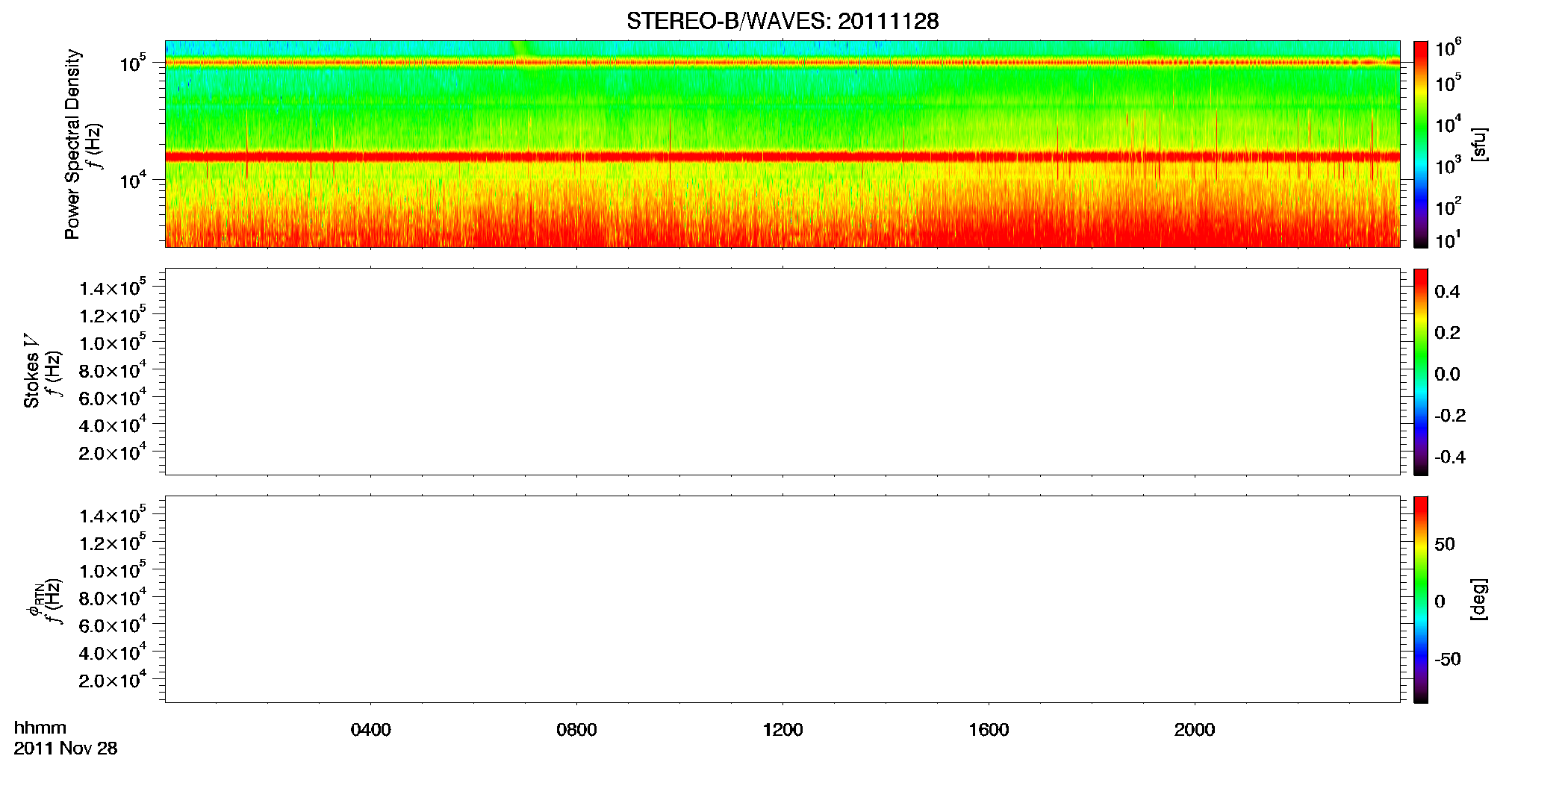The width and height of the screenshot is (1565, 806).
Task: Select the Stokes V colorbar
Action: tap(1421, 372)
